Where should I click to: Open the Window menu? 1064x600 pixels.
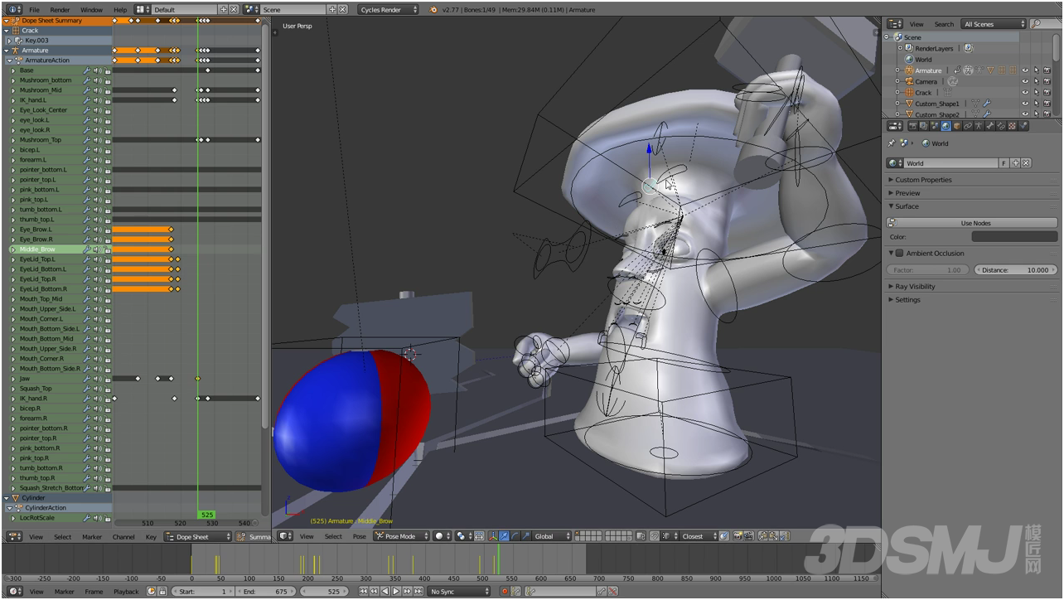91,9
